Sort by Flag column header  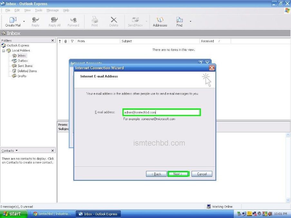click(x=72, y=41)
